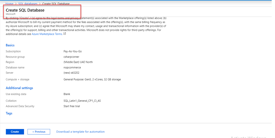Download a template for automation

pos(80,132)
